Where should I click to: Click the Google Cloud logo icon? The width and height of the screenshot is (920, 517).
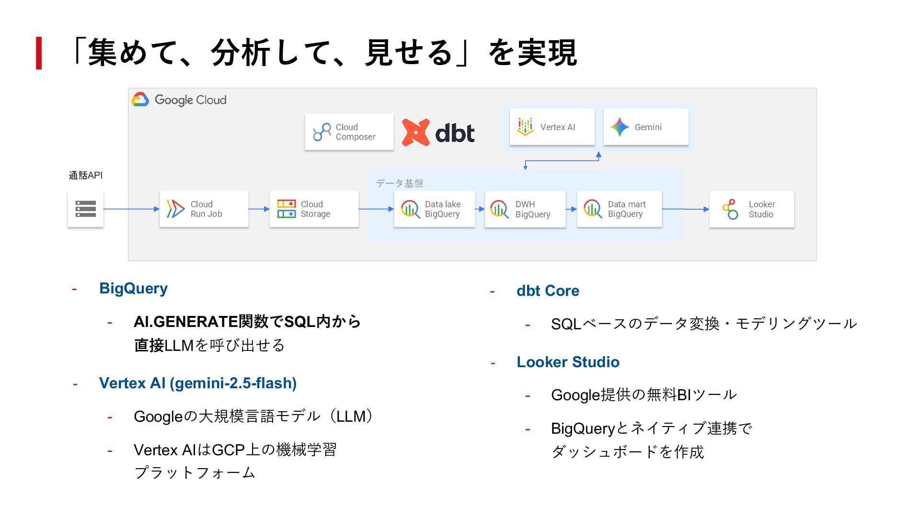click(x=140, y=100)
